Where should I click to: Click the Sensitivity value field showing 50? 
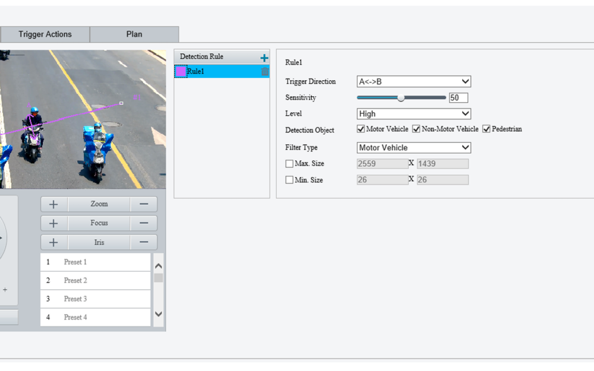pyautogui.click(x=459, y=98)
